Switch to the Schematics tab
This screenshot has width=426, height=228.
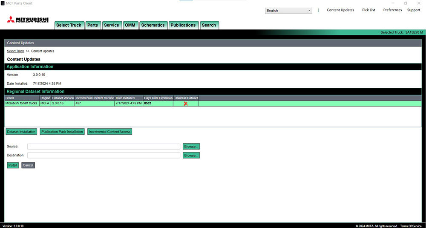coord(153,25)
